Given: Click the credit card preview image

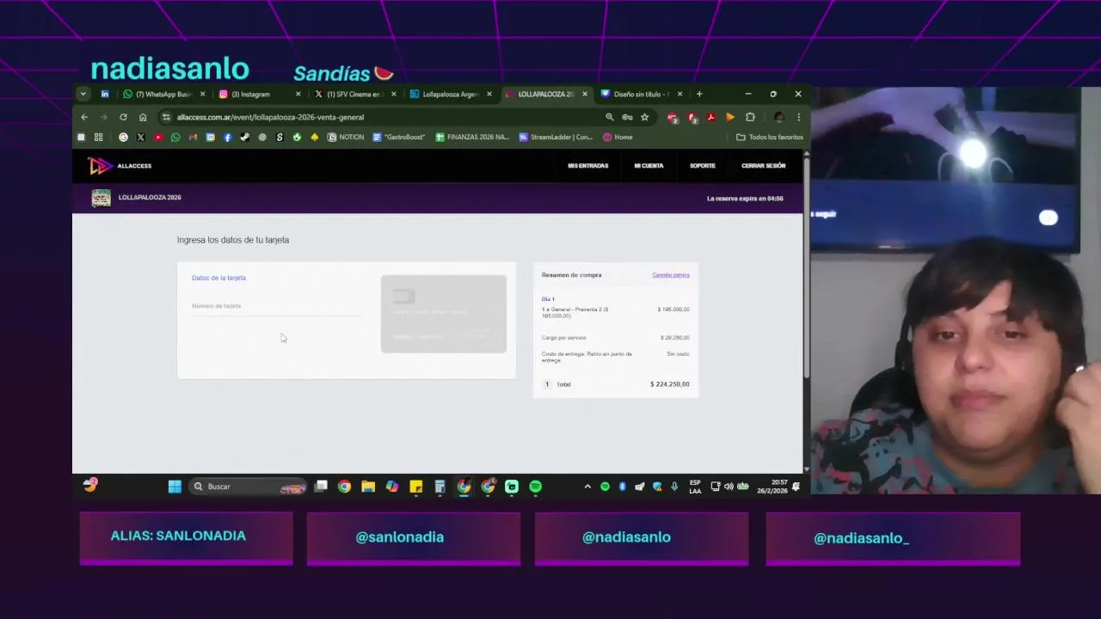Looking at the screenshot, I should point(444,314).
